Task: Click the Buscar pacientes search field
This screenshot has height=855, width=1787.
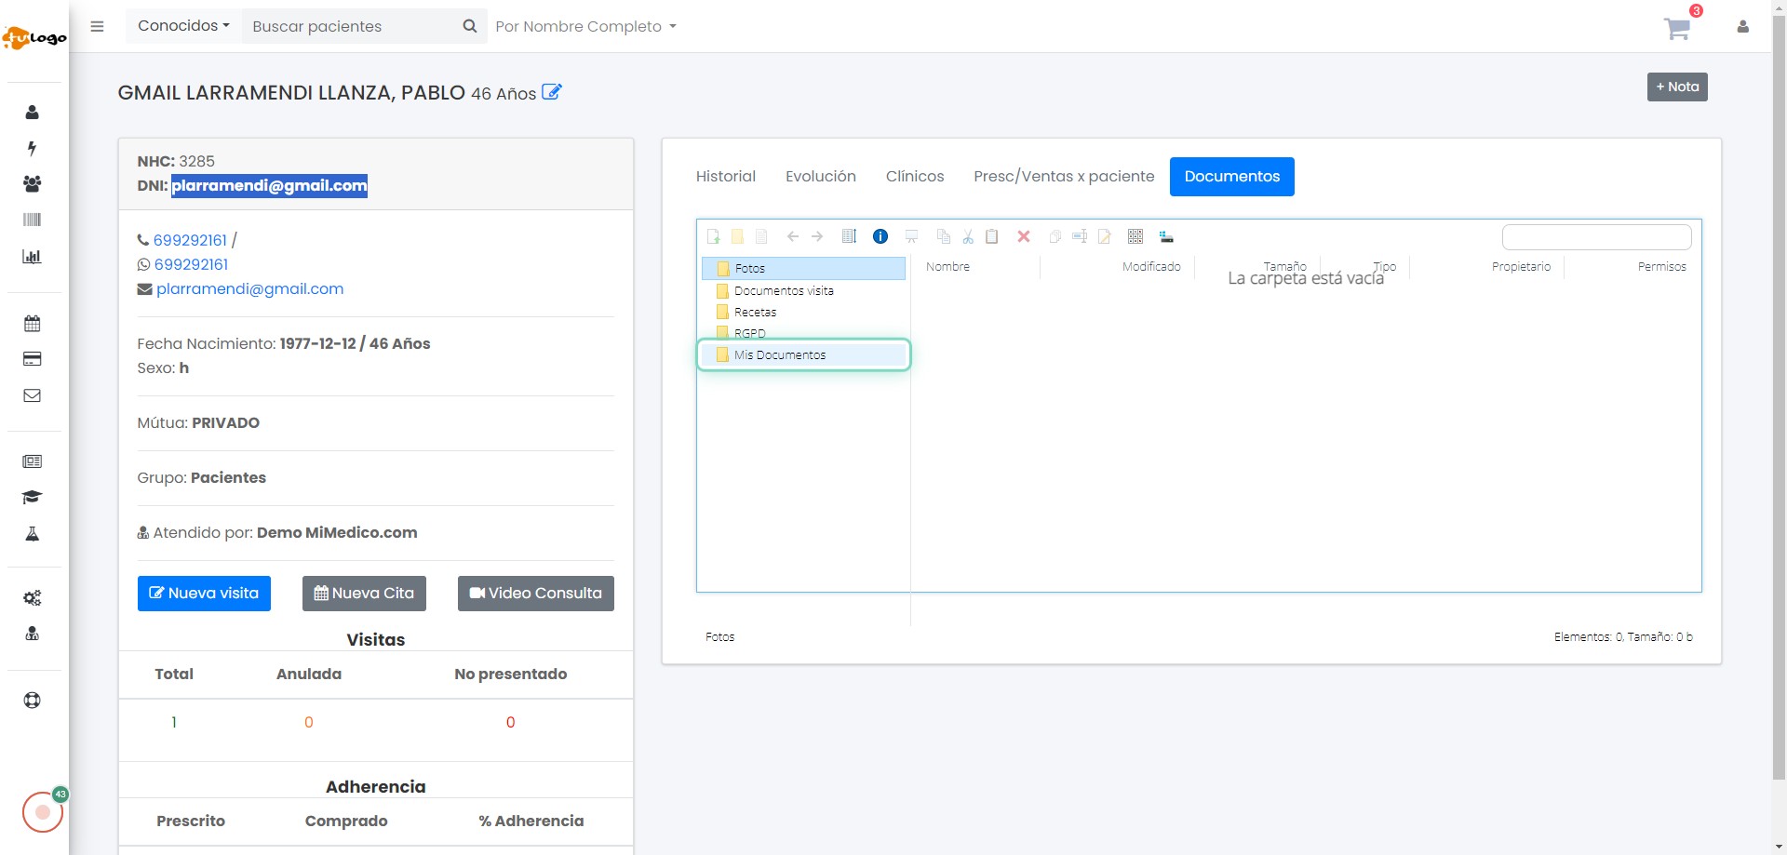Action: (348, 26)
